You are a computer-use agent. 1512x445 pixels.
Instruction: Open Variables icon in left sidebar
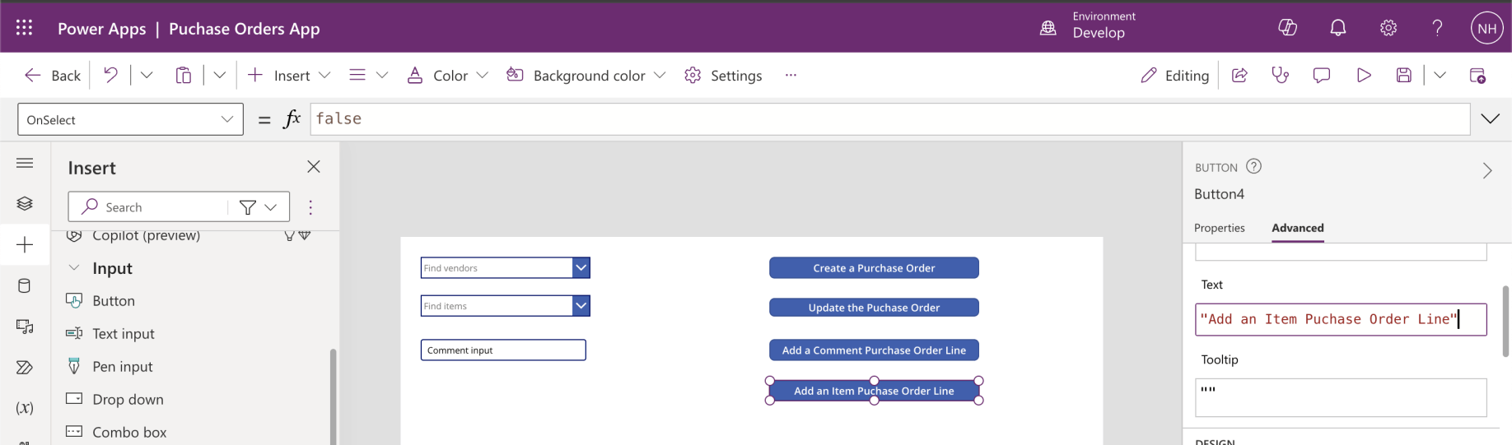point(25,408)
